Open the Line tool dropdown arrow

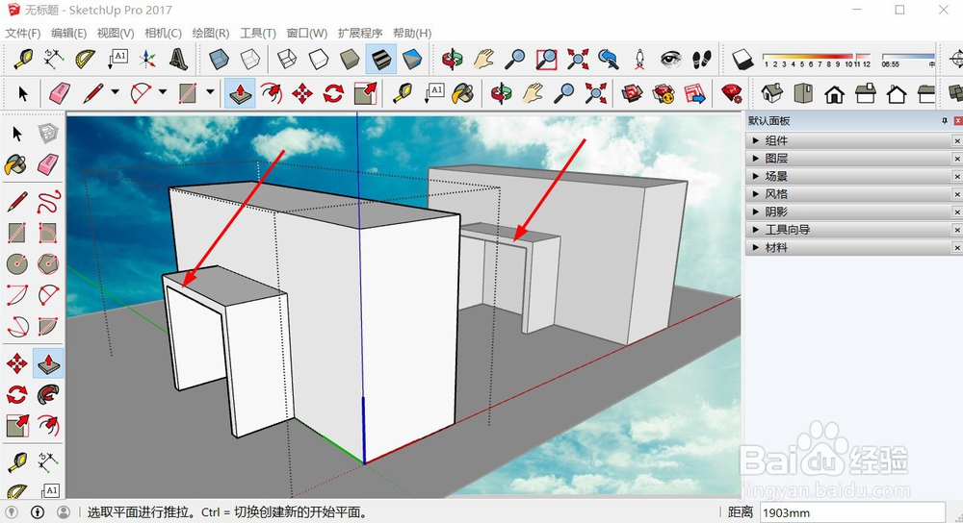[x=115, y=92]
